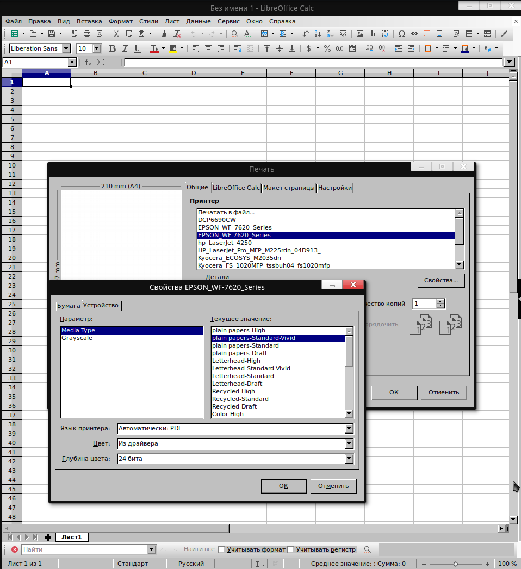Open Name Box A1 dropdown arrow

[72, 62]
